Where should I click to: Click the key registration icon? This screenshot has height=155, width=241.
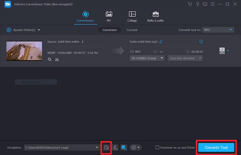(198, 4)
